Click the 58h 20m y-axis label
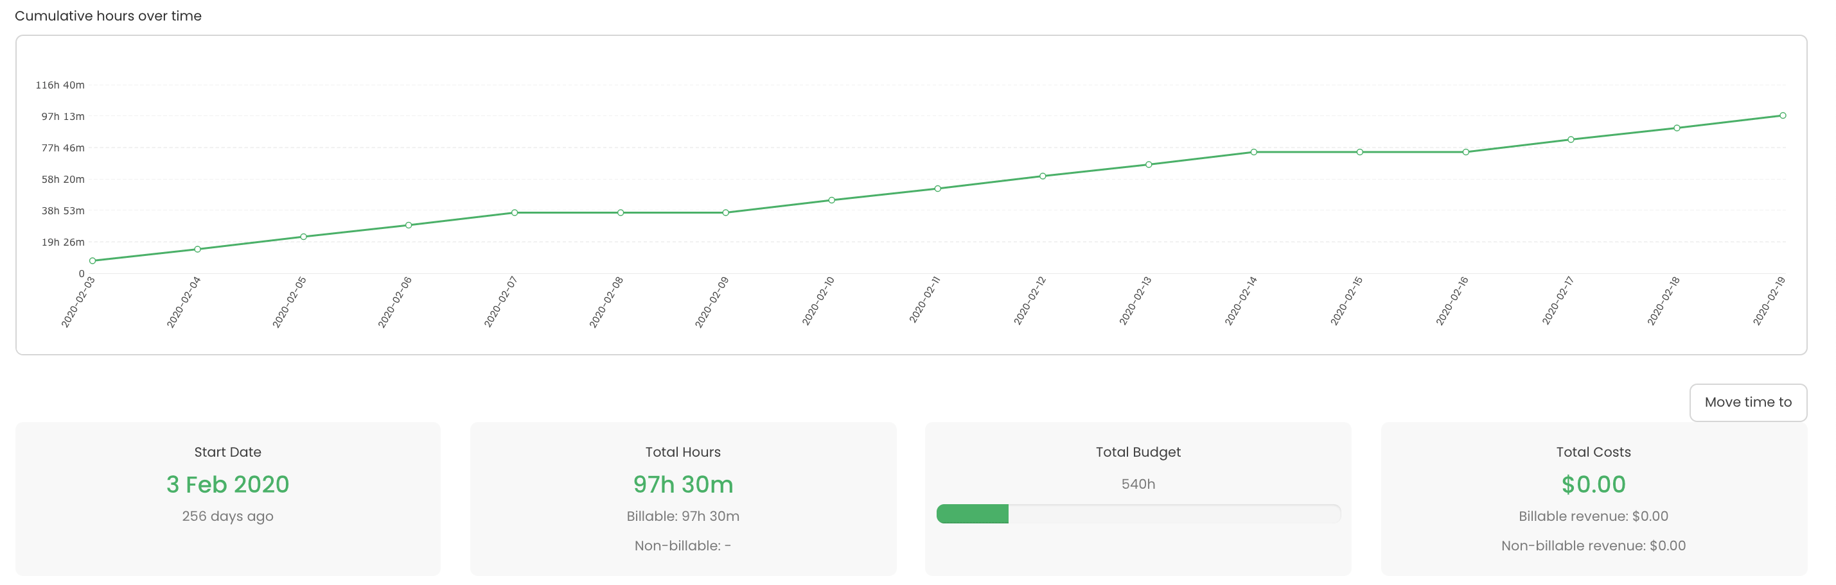Viewport: 1836px width, 585px height. 63,178
